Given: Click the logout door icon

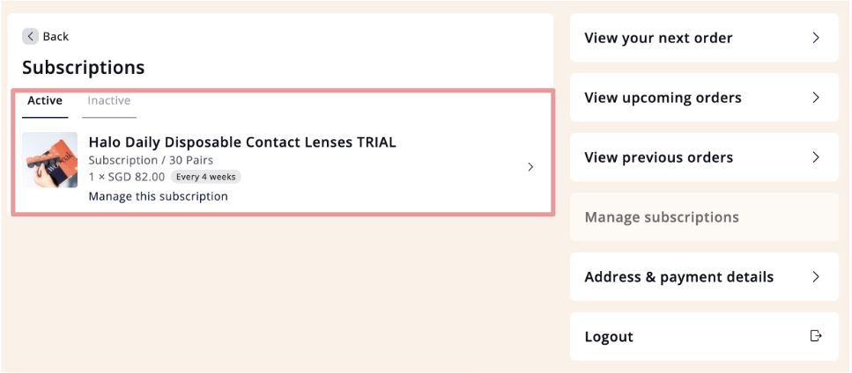Looking at the screenshot, I should pyautogui.click(x=816, y=336).
